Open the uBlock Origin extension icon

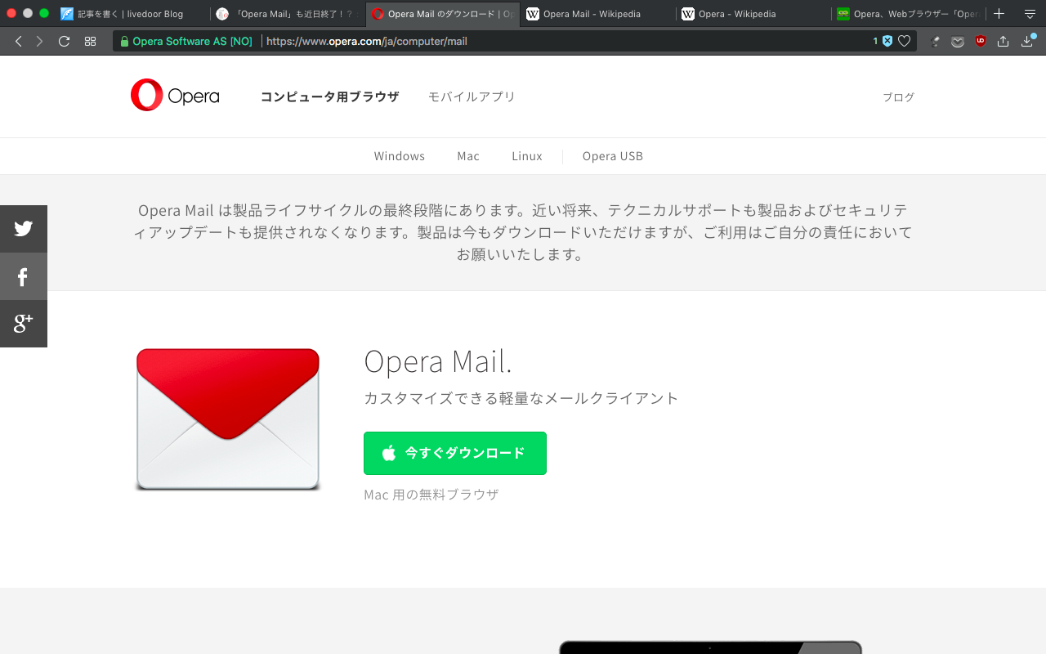pyautogui.click(x=981, y=41)
